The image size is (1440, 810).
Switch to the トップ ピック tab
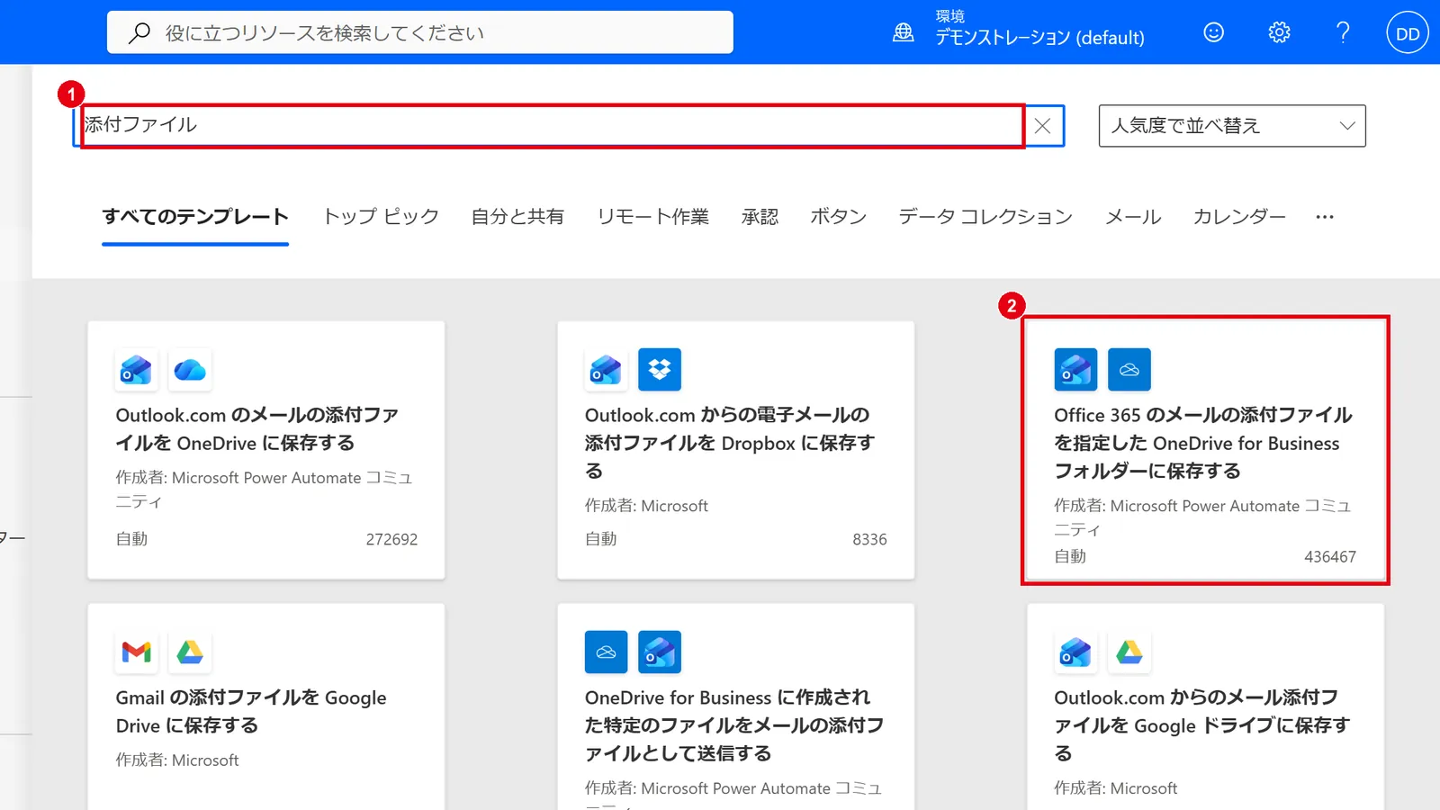click(x=381, y=217)
